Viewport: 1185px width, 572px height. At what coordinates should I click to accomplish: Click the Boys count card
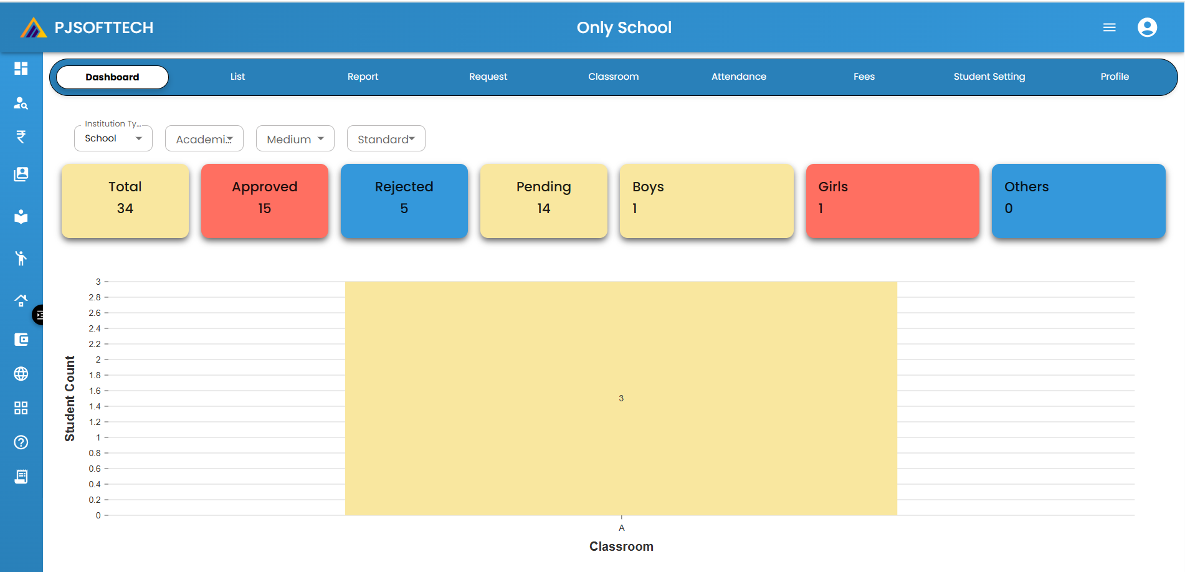(707, 201)
